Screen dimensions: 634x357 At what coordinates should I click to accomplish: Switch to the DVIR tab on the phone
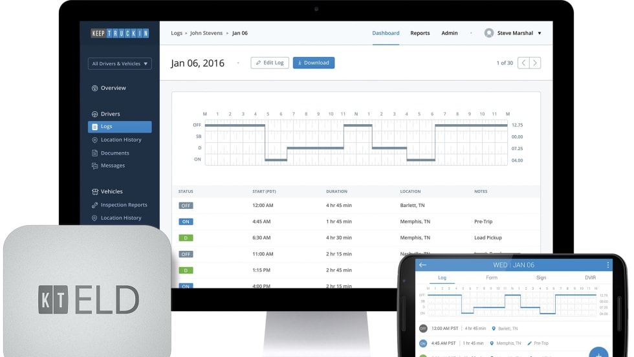(589, 277)
